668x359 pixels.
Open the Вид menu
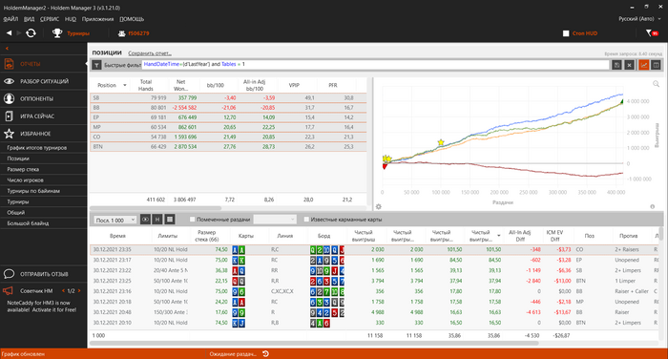(29, 19)
